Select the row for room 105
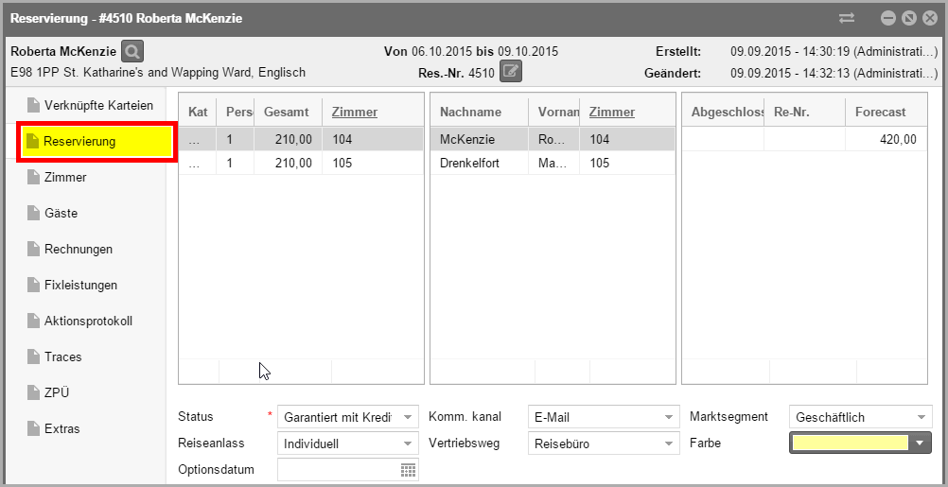Viewport: 948px width, 487px height. click(x=301, y=164)
